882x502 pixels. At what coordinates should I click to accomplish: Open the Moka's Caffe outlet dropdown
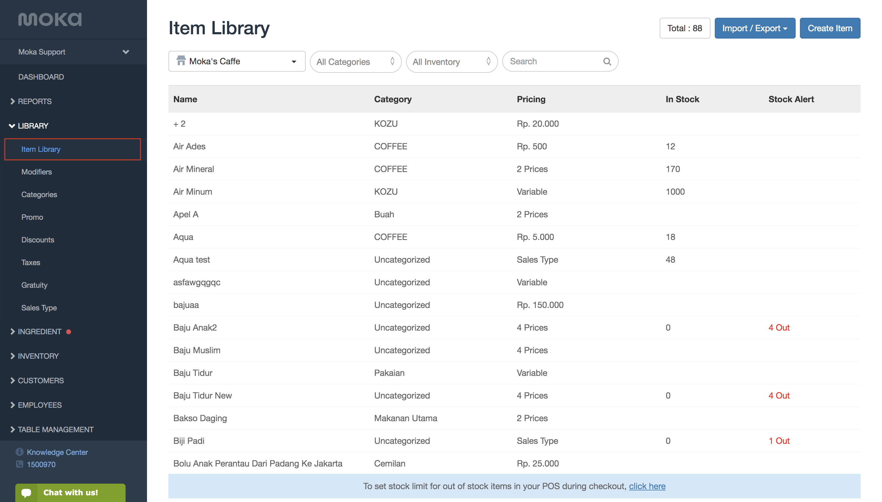pyautogui.click(x=237, y=61)
